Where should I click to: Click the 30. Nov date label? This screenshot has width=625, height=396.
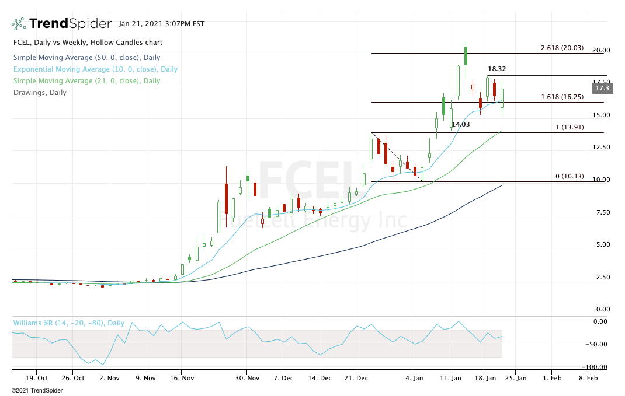coord(247,378)
